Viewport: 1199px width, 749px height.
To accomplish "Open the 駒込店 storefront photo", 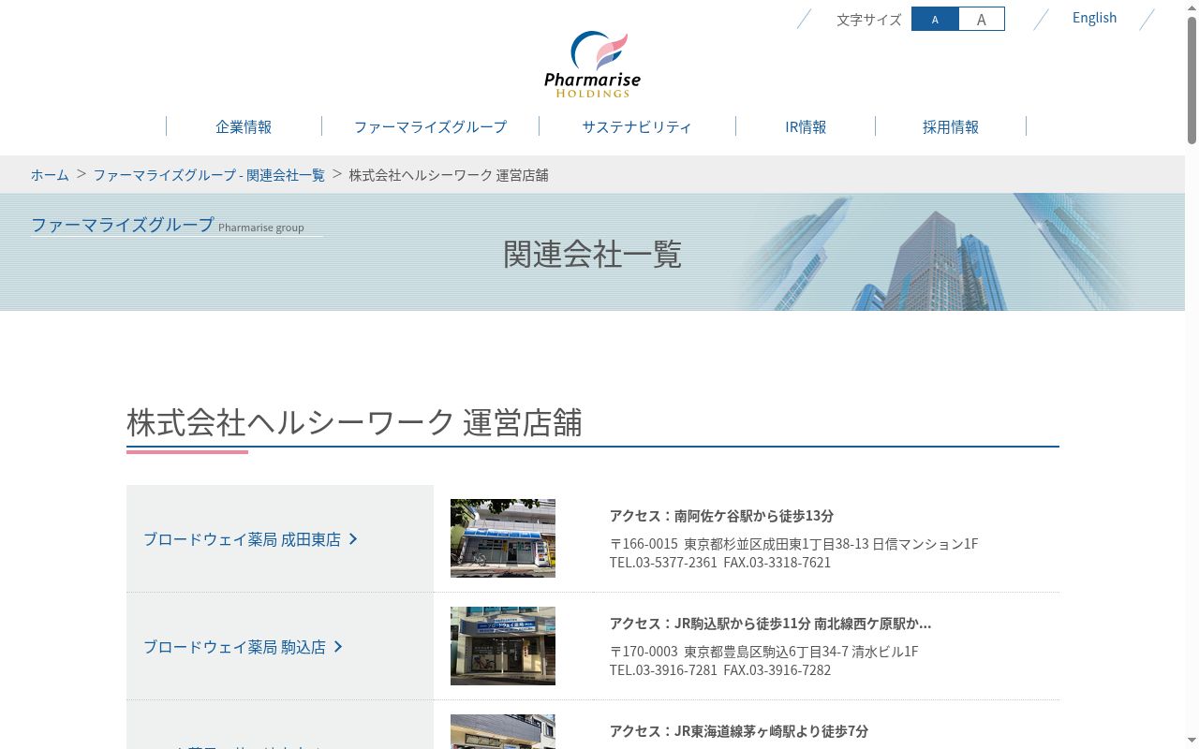I will [503, 646].
